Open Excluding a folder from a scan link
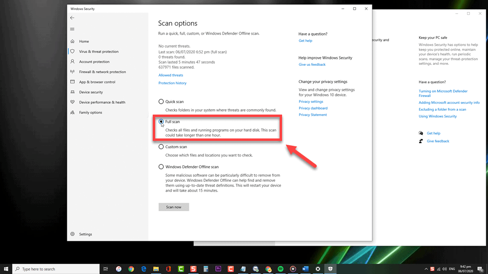 click(442, 110)
